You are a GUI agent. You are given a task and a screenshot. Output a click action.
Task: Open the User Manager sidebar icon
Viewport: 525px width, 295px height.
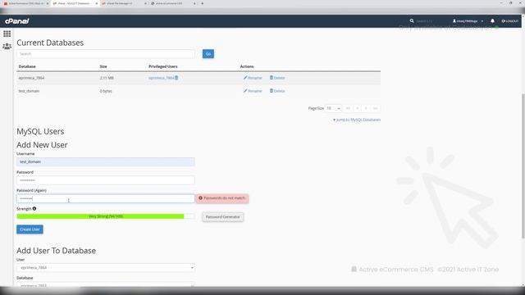click(x=7, y=46)
